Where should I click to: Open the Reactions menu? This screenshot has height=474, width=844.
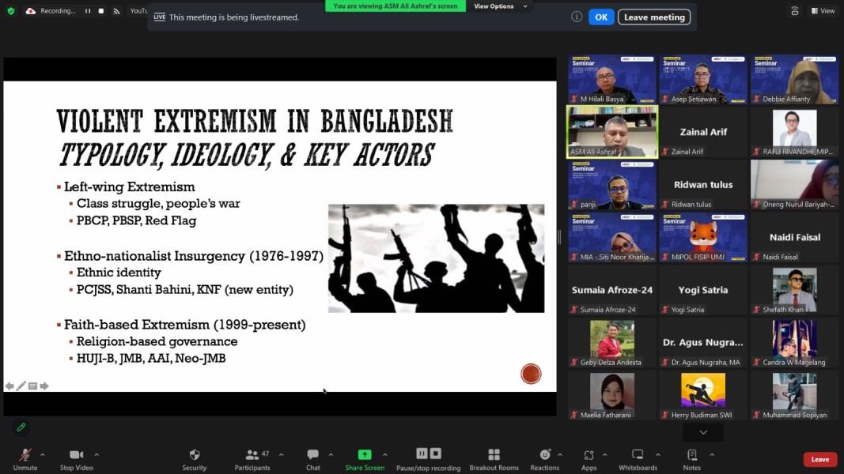pos(545,460)
